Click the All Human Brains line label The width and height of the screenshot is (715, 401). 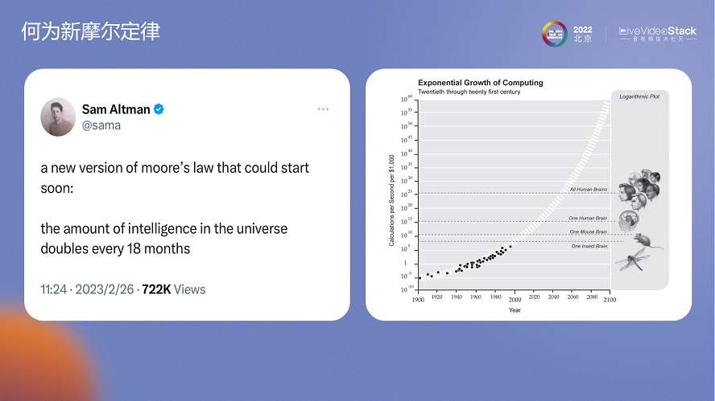[x=588, y=190]
